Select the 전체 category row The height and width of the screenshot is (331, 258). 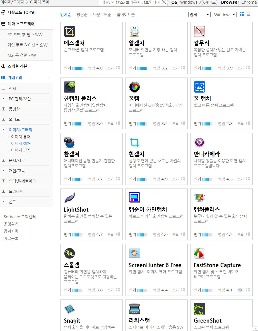[25, 88]
